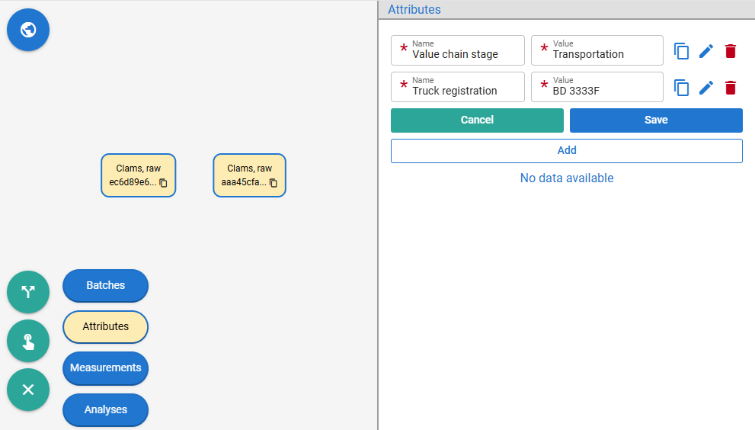Add a new attribute
This screenshot has width=755, height=430.
[x=567, y=151]
